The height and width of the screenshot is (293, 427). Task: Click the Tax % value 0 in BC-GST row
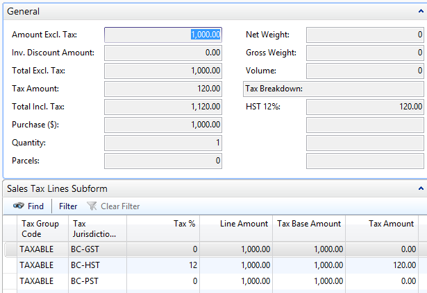tap(163, 249)
